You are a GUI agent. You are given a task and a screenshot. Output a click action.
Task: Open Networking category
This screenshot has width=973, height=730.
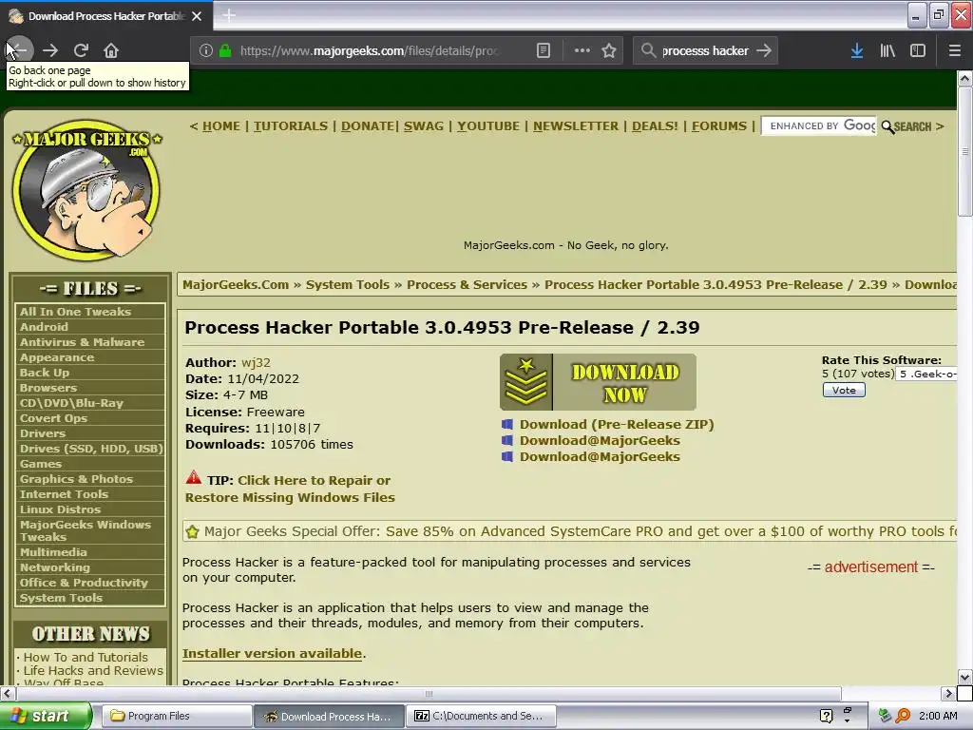(54, 567)
